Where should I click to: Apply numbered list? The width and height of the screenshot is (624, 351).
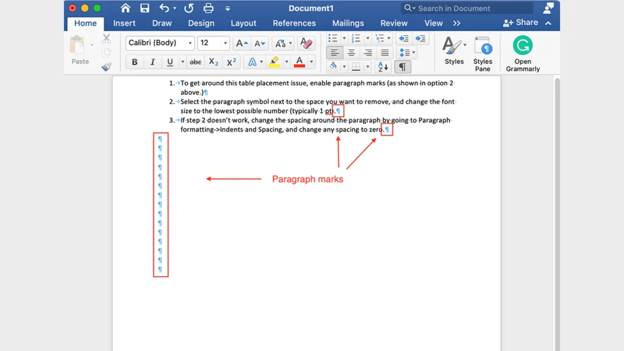(x=356, y=38)
